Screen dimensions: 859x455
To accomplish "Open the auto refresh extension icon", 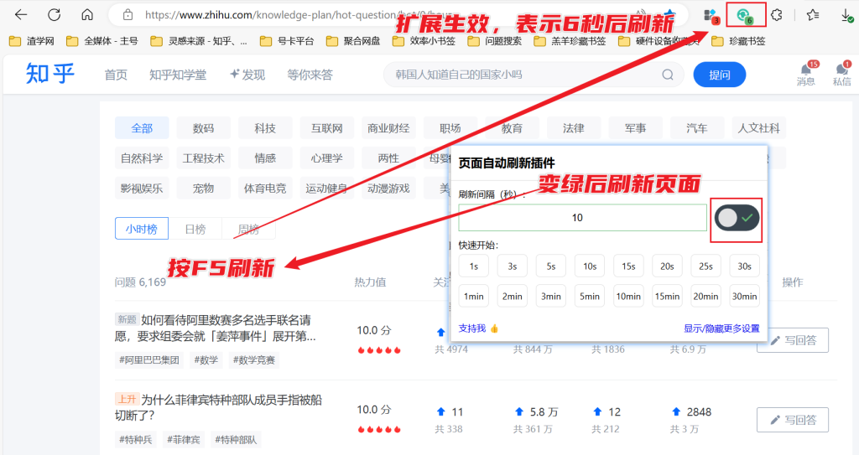I will 745,15.
